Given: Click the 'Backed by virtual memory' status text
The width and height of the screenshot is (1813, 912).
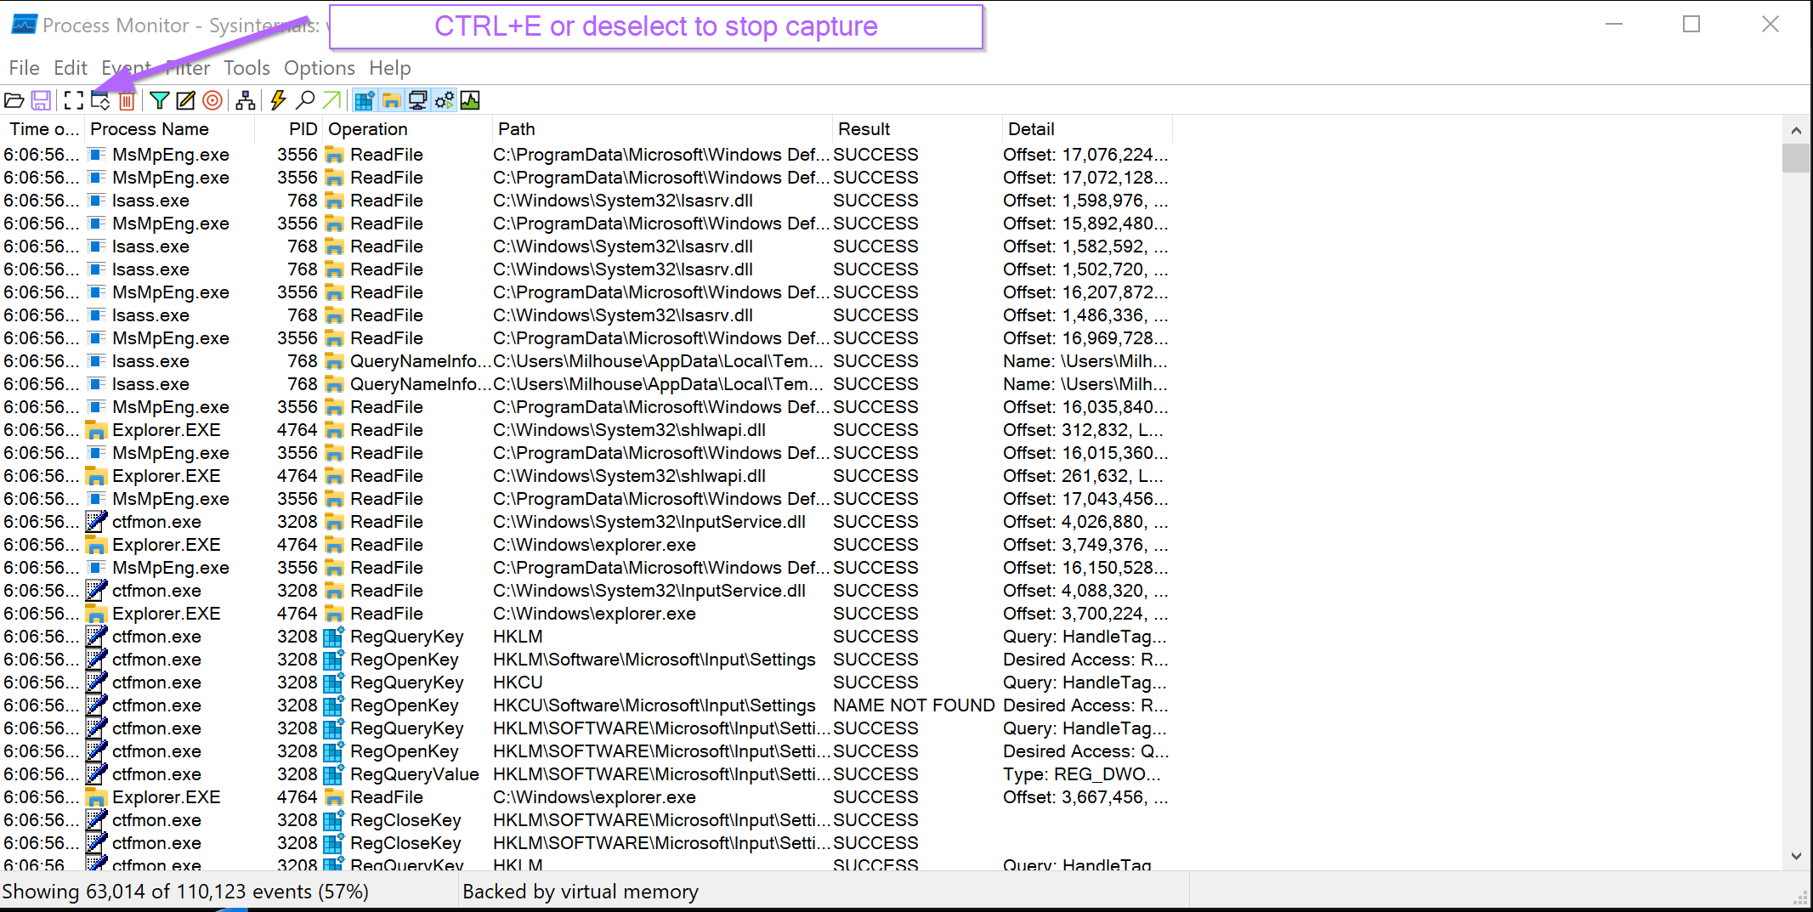Looking at the screenshot, I should 581,892.
